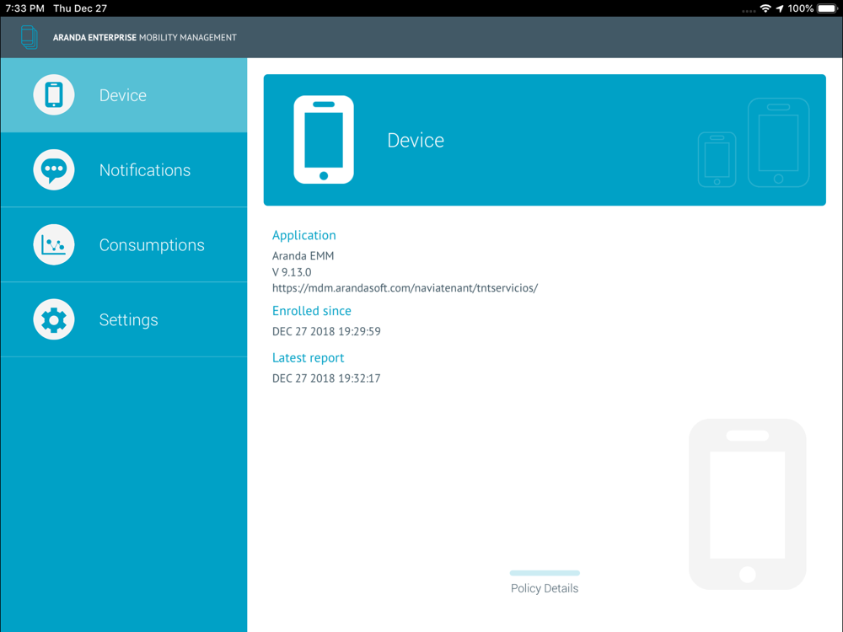Click the mdm.arandasoft.com server URL
Image resolution: width=843 pixels, height=632 pixels.
pos(405,288)
